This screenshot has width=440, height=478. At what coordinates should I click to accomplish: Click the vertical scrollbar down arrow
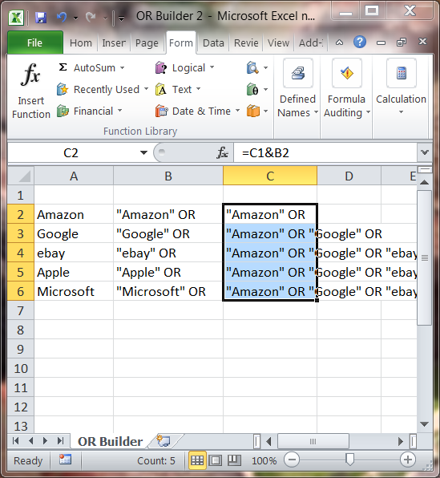pyautogui.click(x=424, y=424)
